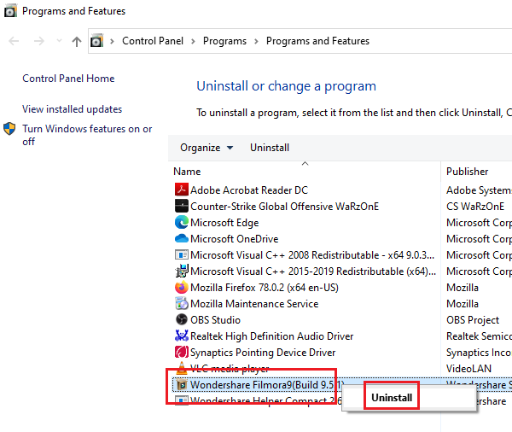Click the Adobe Acrobat Reader DC icon

pos(181,190)
